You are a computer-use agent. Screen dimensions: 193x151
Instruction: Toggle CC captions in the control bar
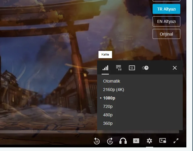[x=136, y=141]
